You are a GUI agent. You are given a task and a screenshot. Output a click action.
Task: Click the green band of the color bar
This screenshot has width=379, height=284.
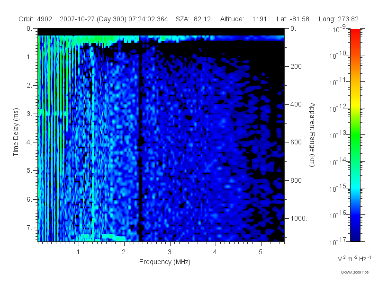pyautogui.click(x=355, y=135)
